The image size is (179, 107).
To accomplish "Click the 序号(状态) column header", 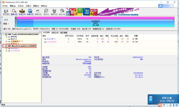I will coord(69,36).
